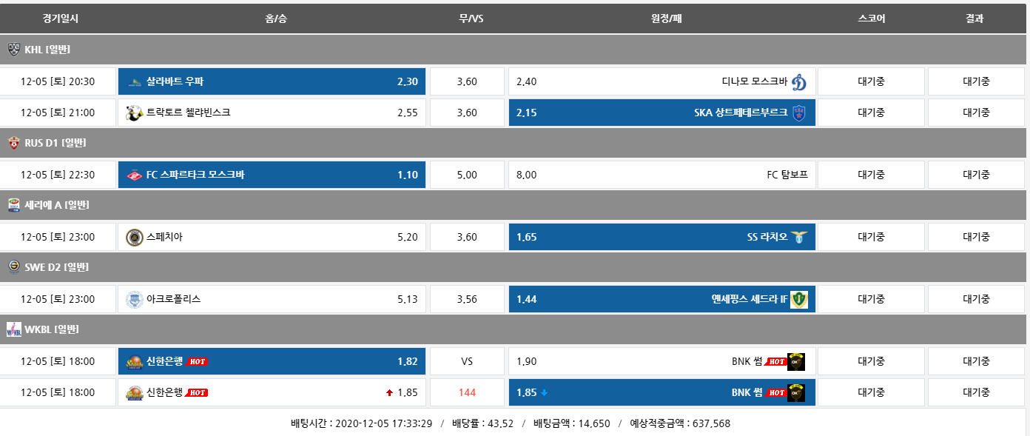Select the Akropolis home odds 5.13
The width and height of the screenshot is (1030, 436).
coord(272,300)
